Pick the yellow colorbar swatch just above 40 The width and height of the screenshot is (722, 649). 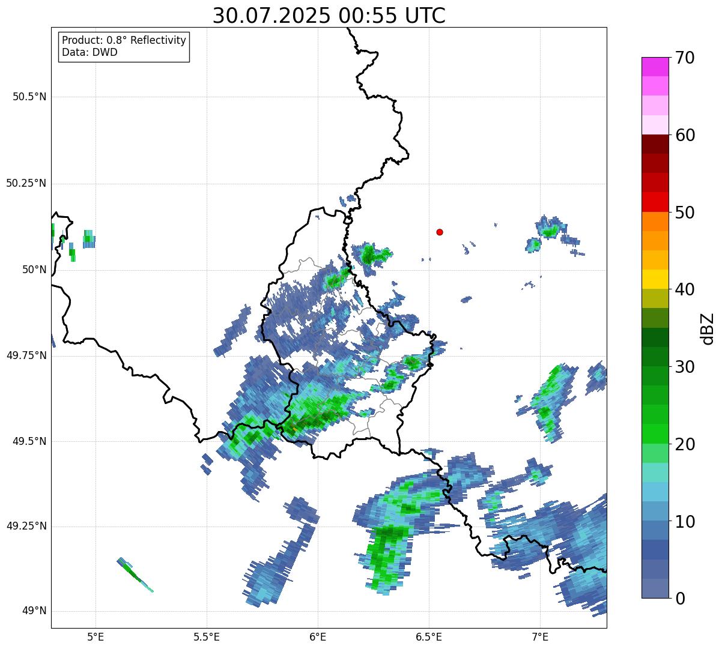tap(655, 280)
